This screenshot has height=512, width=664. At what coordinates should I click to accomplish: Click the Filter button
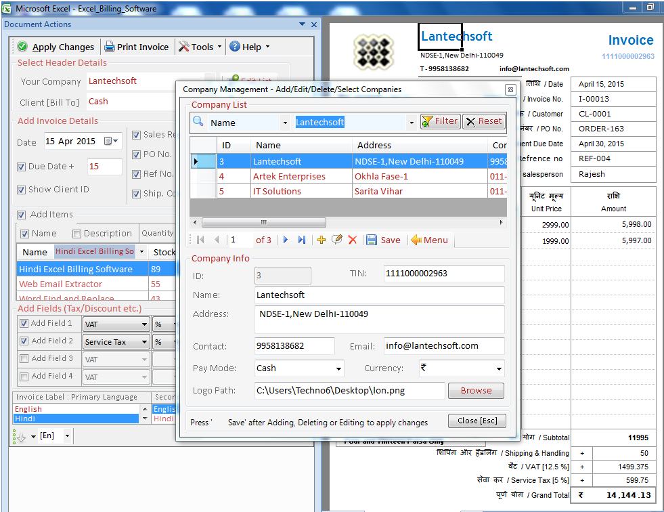point(441,121)
